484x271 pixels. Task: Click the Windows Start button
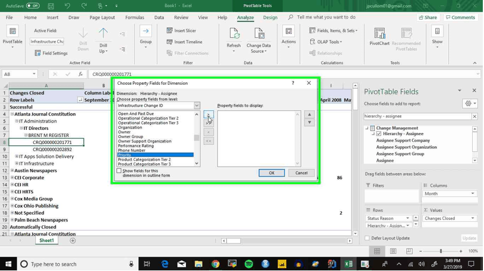(8, 264)
